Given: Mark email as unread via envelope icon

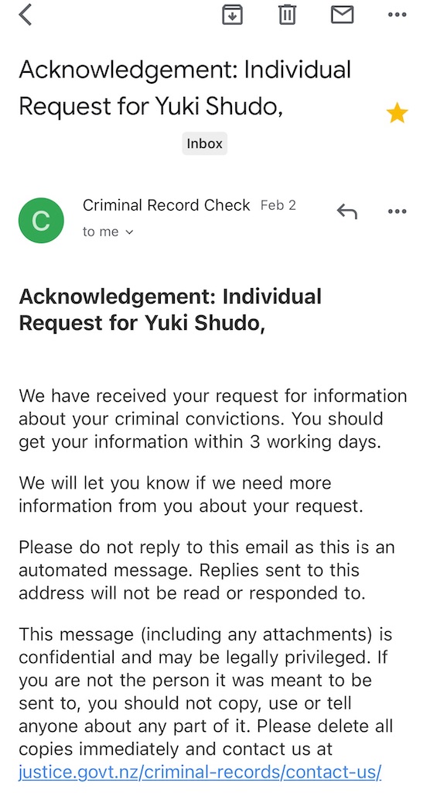Looking at the screenshot, I should tap(342, 14).
